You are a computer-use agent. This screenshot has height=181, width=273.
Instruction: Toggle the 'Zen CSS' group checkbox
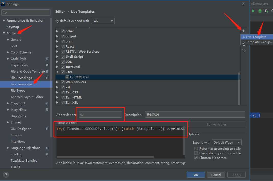[63, 92]
